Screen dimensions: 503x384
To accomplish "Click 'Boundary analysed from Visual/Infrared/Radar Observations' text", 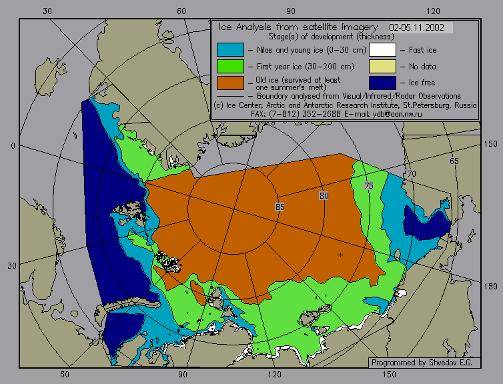I will pyautogui.click(x=359, y=96).
